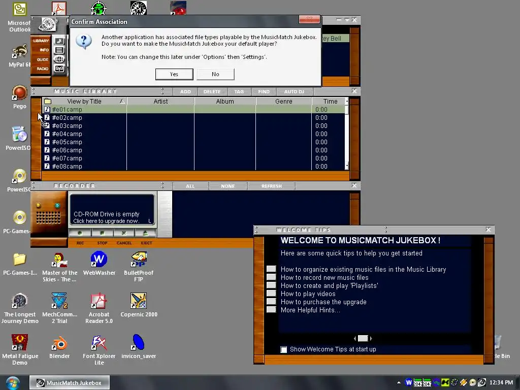Confirm with Yes in Confirm Association dialog
Viewport: 520px width, 390px height.
coord(174,74)
